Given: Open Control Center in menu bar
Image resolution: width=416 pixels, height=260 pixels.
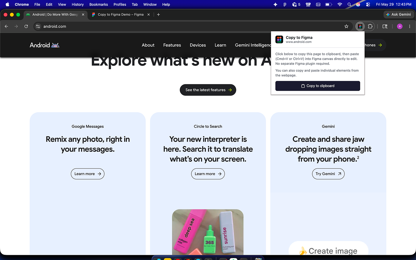Looking at the screenshot, I should 368,5.
